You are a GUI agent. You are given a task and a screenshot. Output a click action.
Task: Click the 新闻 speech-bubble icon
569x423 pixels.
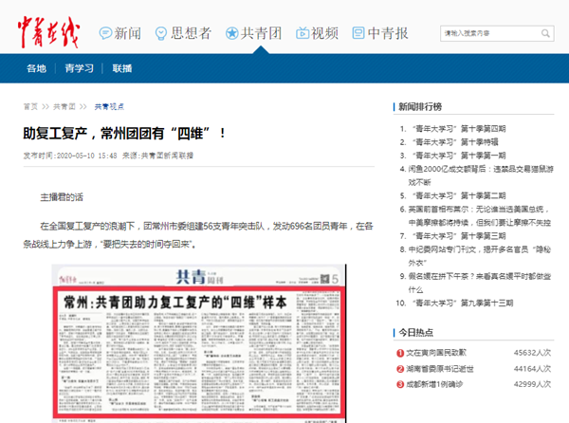[105, 33]
